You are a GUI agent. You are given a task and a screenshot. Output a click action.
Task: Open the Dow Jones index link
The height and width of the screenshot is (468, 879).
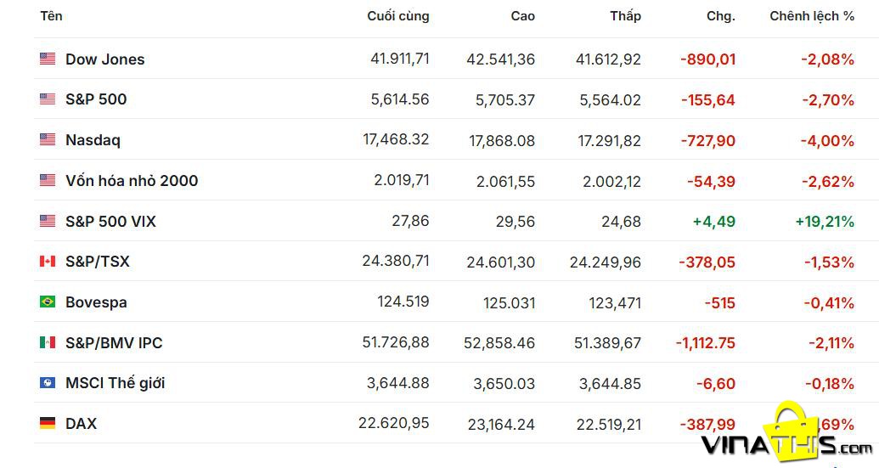tap(104, 59)
